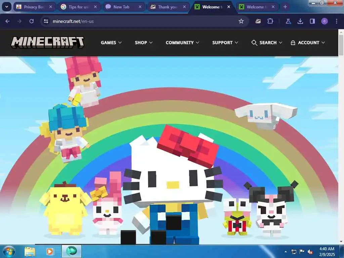Reload the Minecraft page

point(32,21)
